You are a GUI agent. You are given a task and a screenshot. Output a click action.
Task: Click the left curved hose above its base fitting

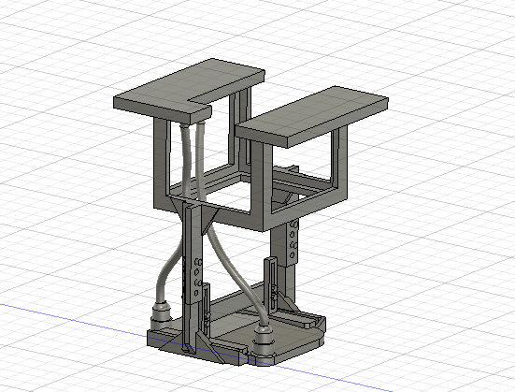[167, 269]
